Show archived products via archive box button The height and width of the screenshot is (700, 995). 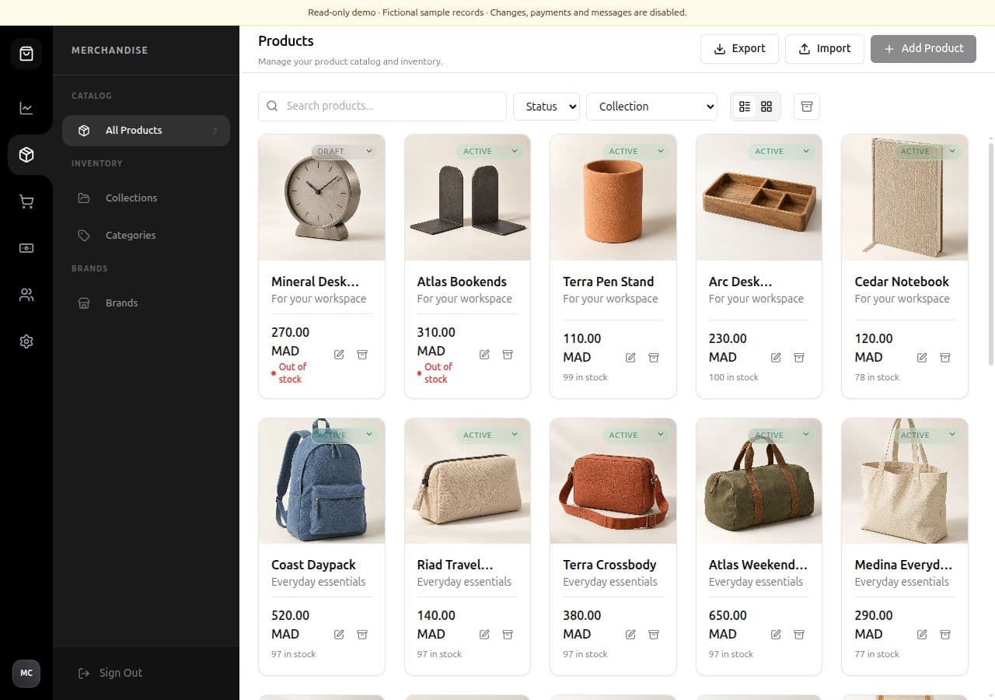tap(807, 107)
